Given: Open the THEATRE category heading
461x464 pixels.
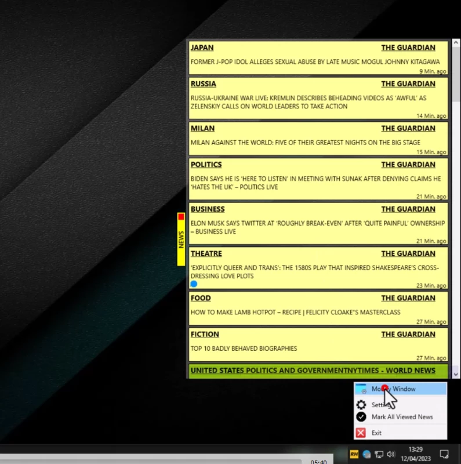Looking at the screenshot, I should click(x=206, y=253).
